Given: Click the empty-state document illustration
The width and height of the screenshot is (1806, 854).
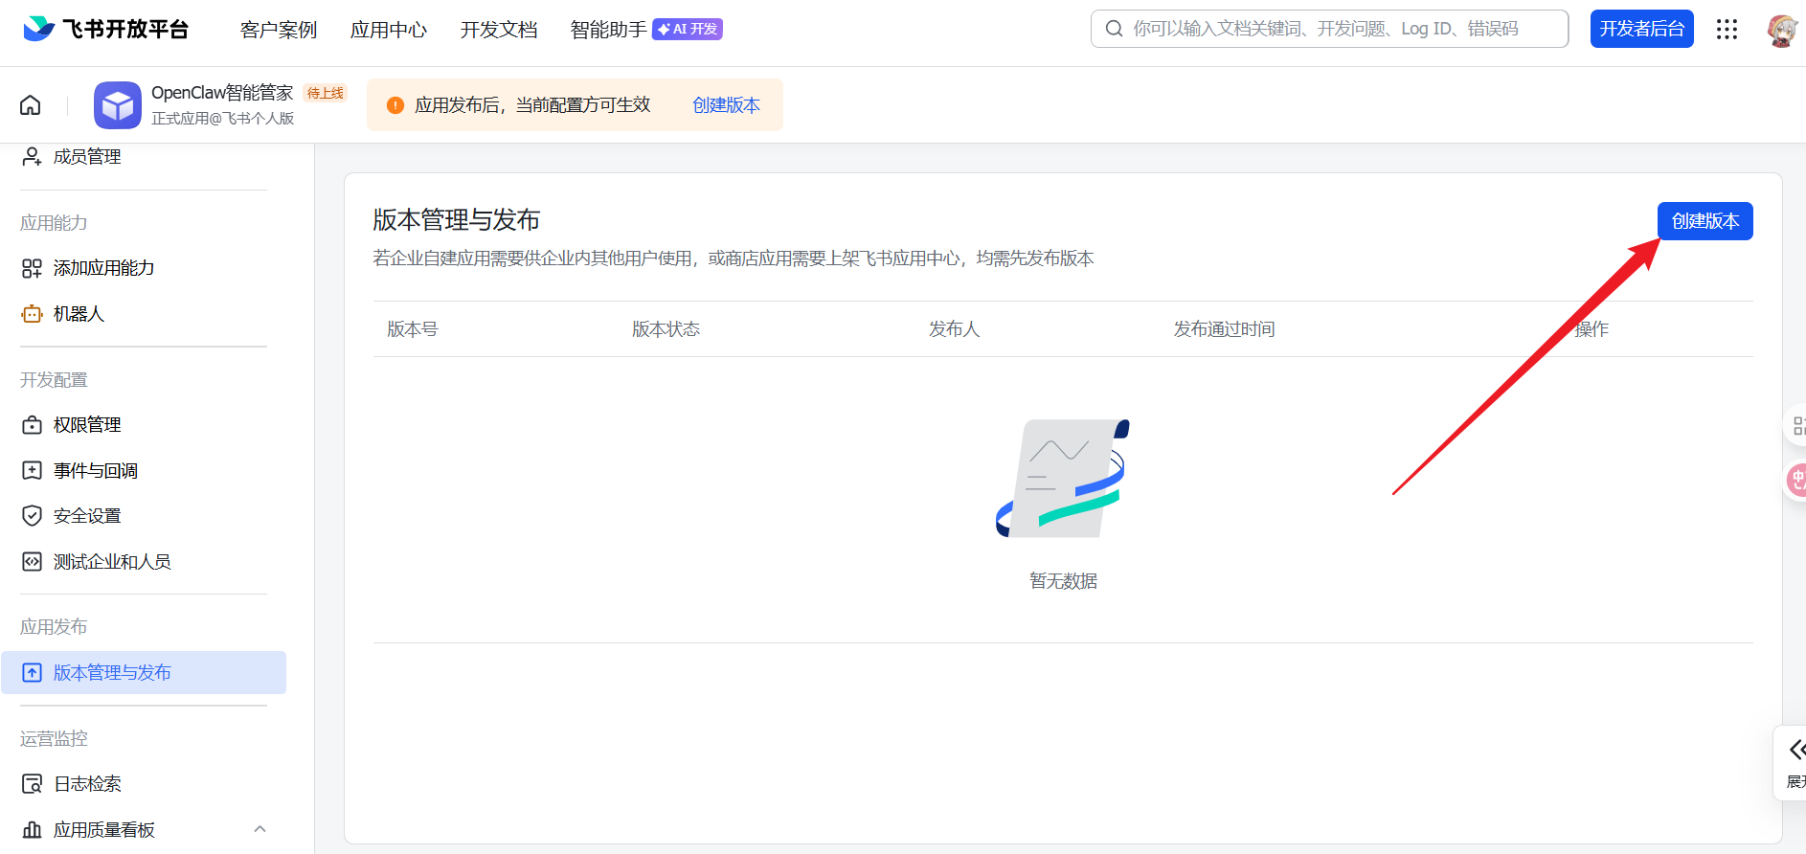Looking at the screenshot, I should (1063, 478).
